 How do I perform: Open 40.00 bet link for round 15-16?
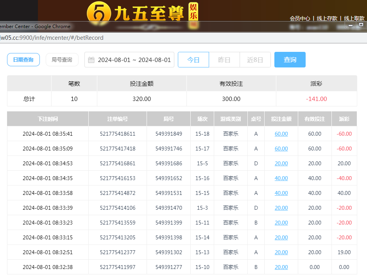[281, 178]
